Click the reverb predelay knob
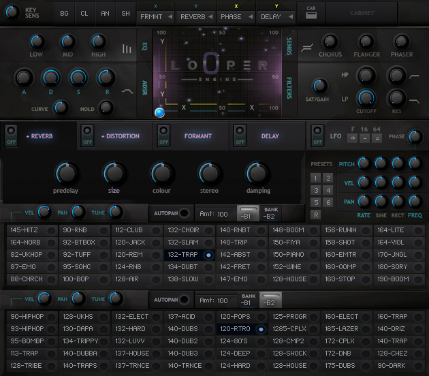Screen dimensions: 429x376 67,173
